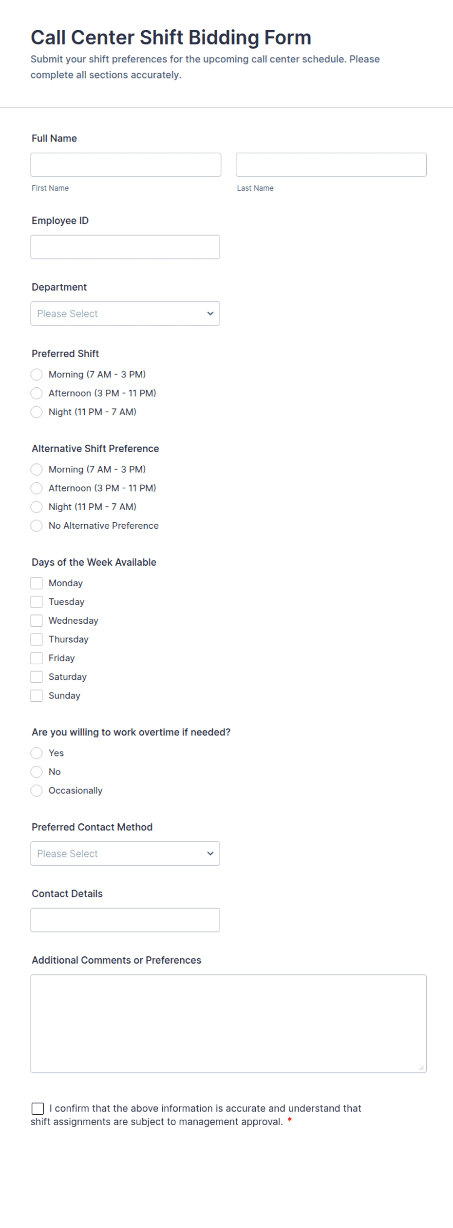453x1228 pixels.
Task: Open the Department dropdown
Action: click(x=125, y=314)
